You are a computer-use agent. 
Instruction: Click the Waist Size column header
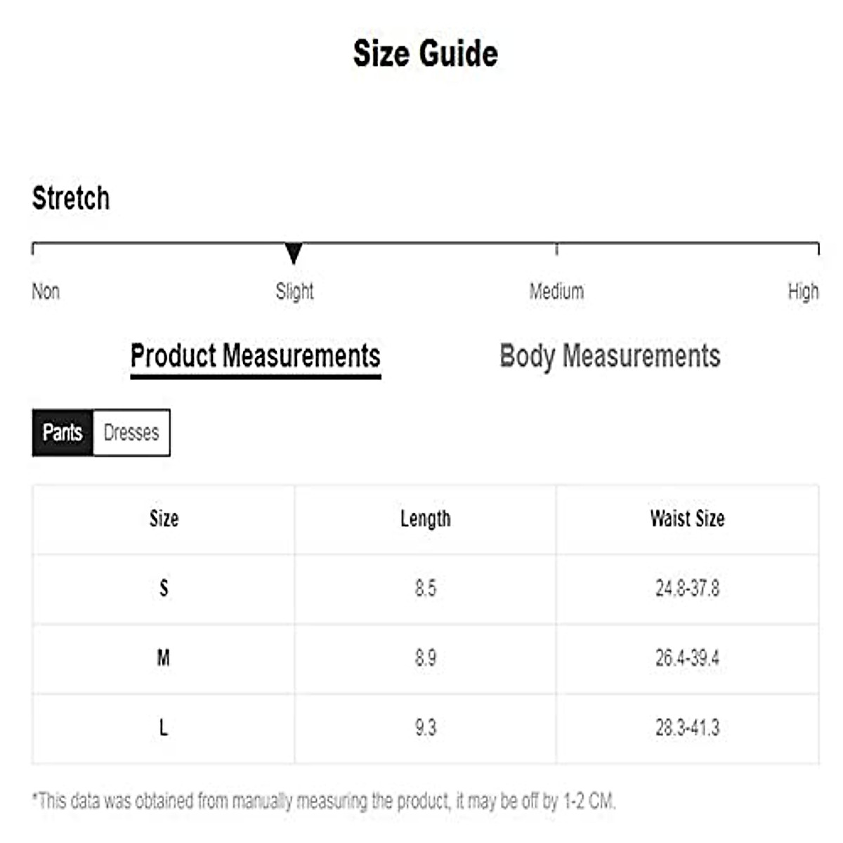(x=687, y=519)
